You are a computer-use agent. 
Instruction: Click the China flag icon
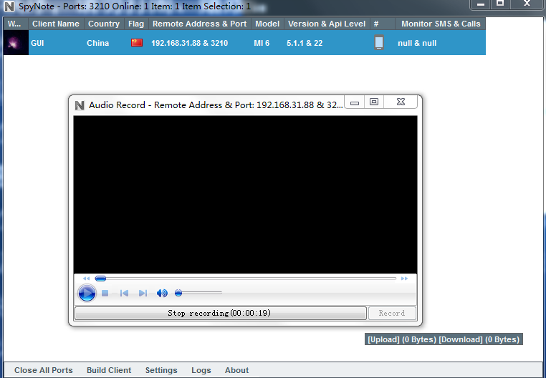[137, 42]
